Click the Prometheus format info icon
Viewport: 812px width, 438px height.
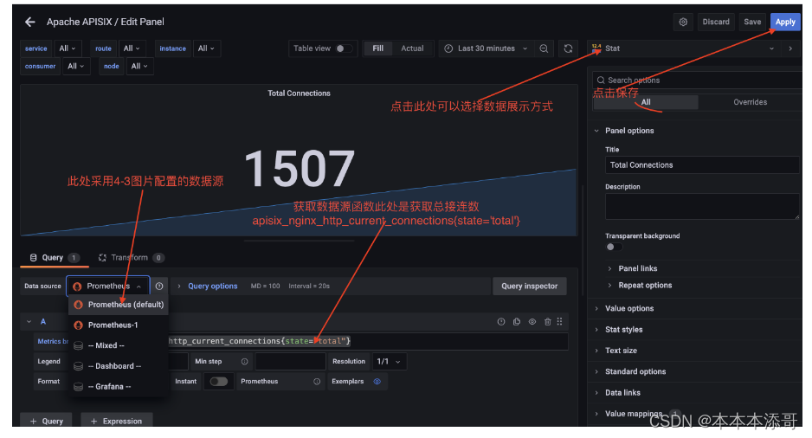[x=317, y=382]
